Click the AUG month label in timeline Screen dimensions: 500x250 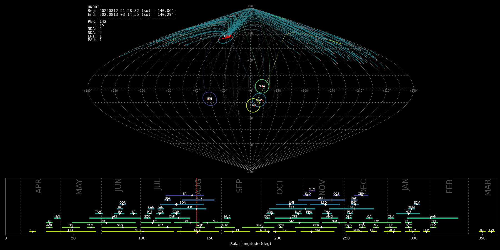[x=198, y=186]
